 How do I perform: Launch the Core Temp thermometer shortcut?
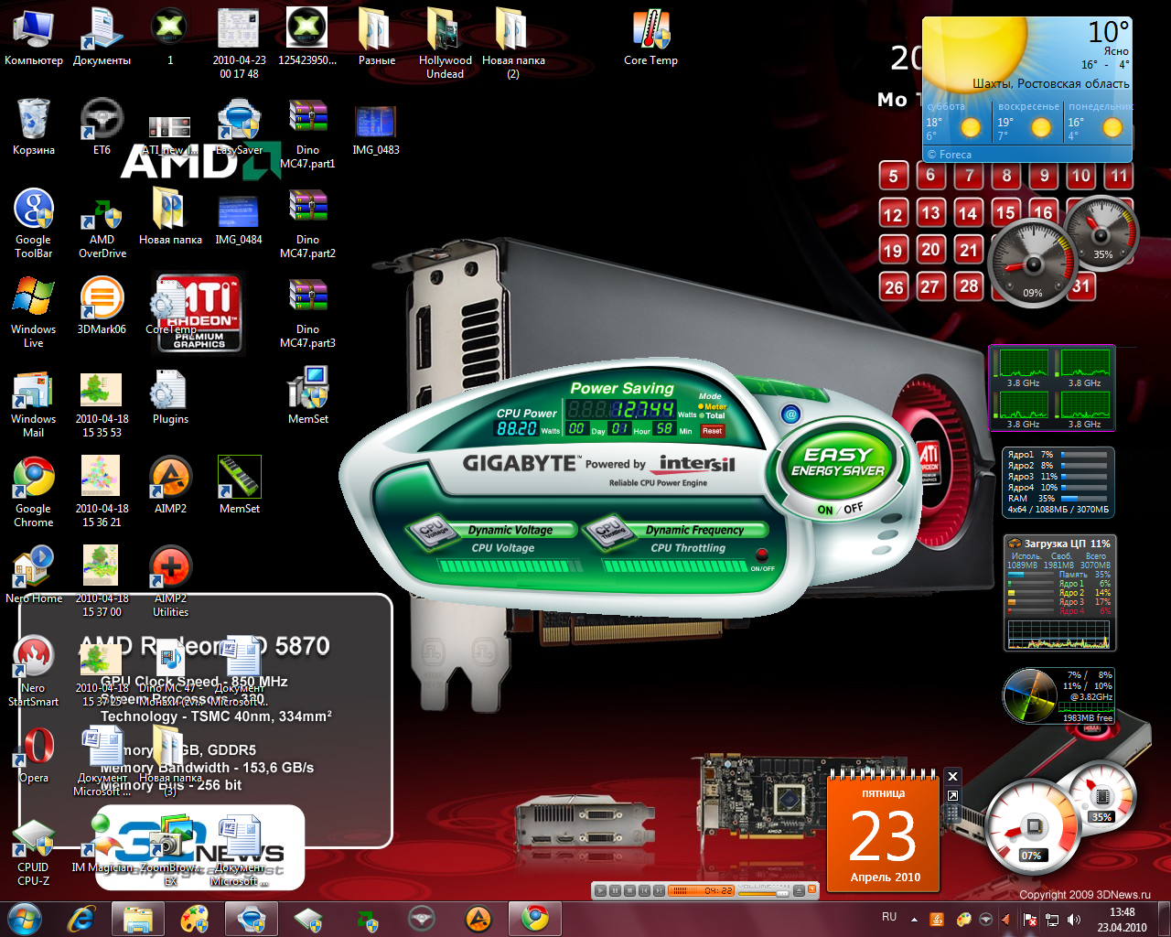tap(650, 37)
